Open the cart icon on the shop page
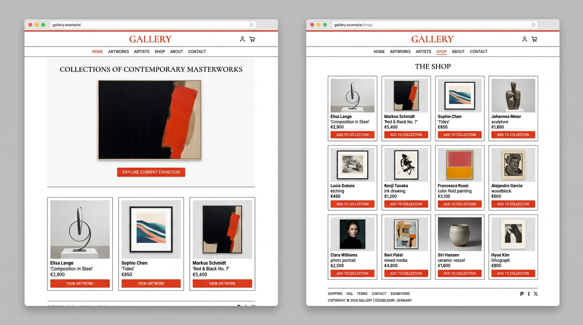The height and width of the screenshot is (325, 583). coord(534,39)
